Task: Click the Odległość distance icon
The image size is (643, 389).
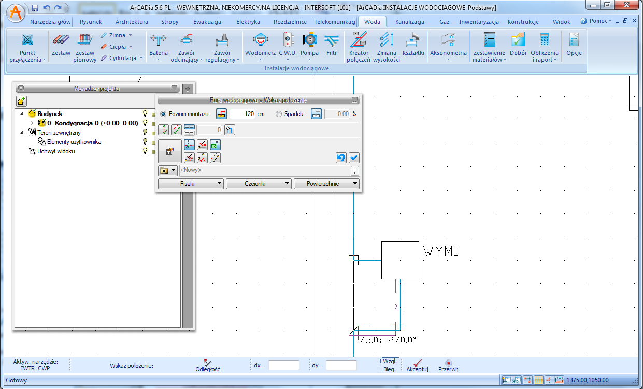Action: [208, 362]
